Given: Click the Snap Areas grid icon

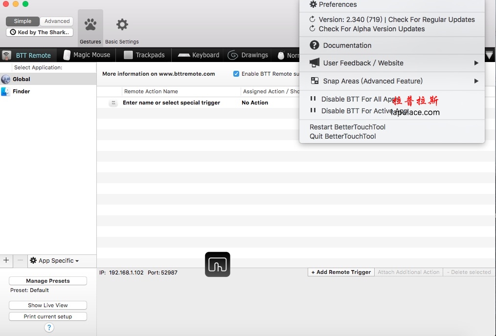Looking at the screenshot, I should (315, 81).
